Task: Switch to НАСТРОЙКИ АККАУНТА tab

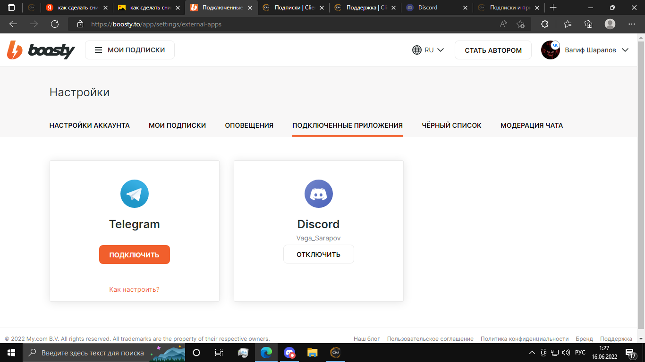Action: point(90,125)
